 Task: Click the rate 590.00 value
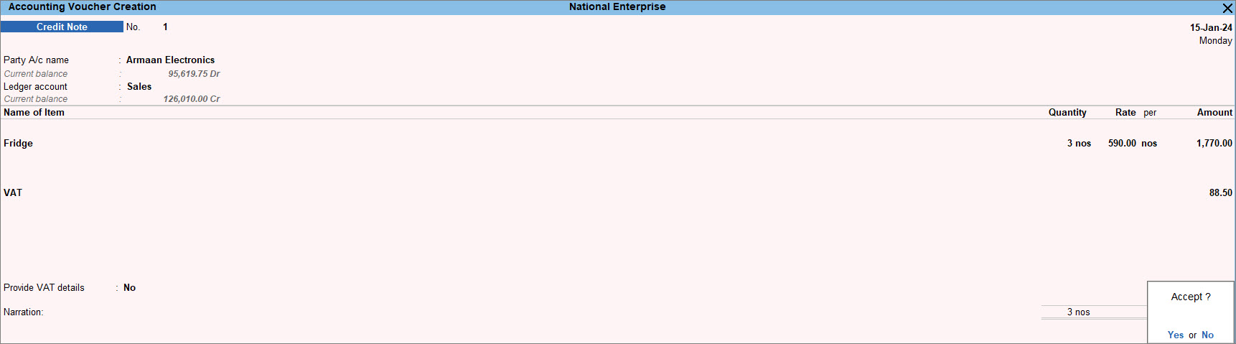click(x=1122, y=143)
